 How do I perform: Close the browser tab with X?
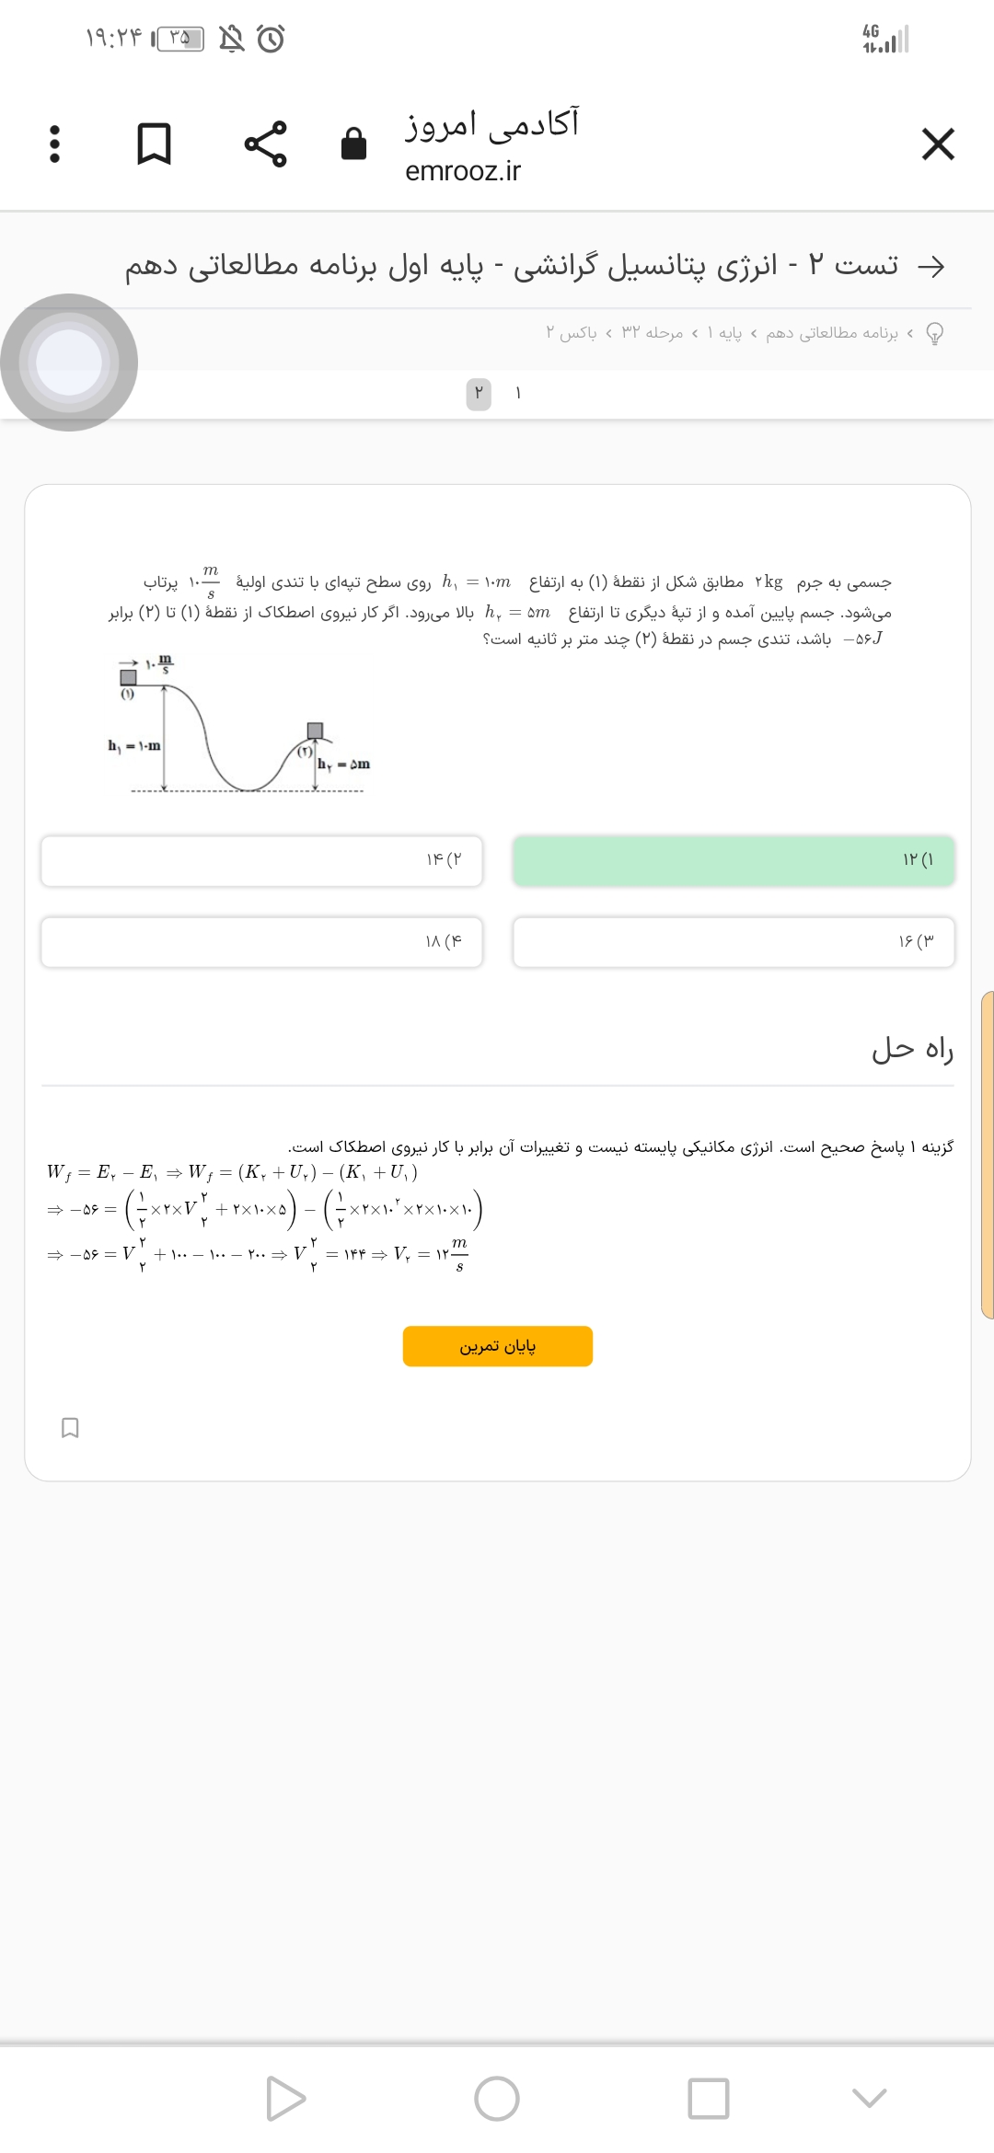pos(938,144)
